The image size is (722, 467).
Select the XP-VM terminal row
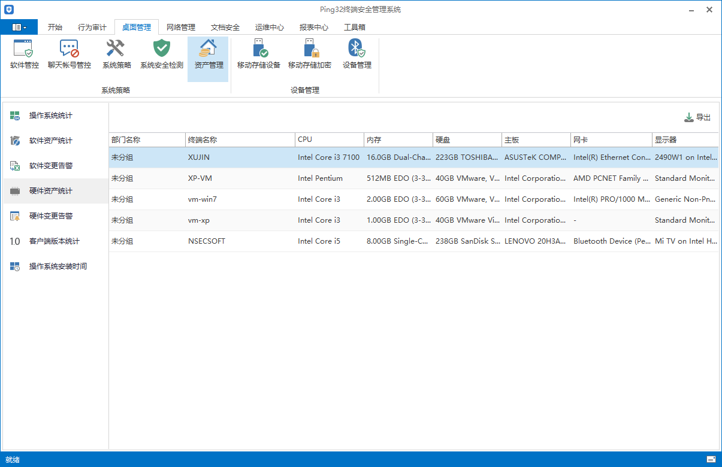click(413, 178)
